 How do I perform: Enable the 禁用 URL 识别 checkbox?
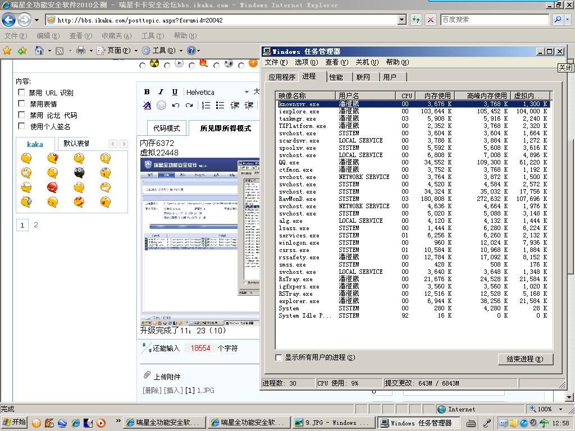21,93
